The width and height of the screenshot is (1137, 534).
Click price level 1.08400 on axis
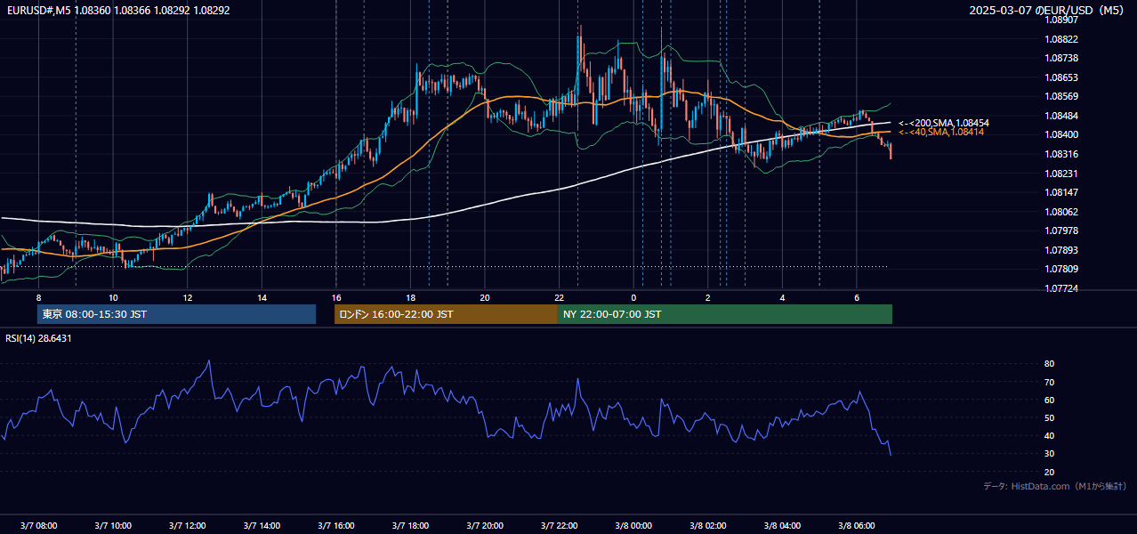tap(1062, 134)
